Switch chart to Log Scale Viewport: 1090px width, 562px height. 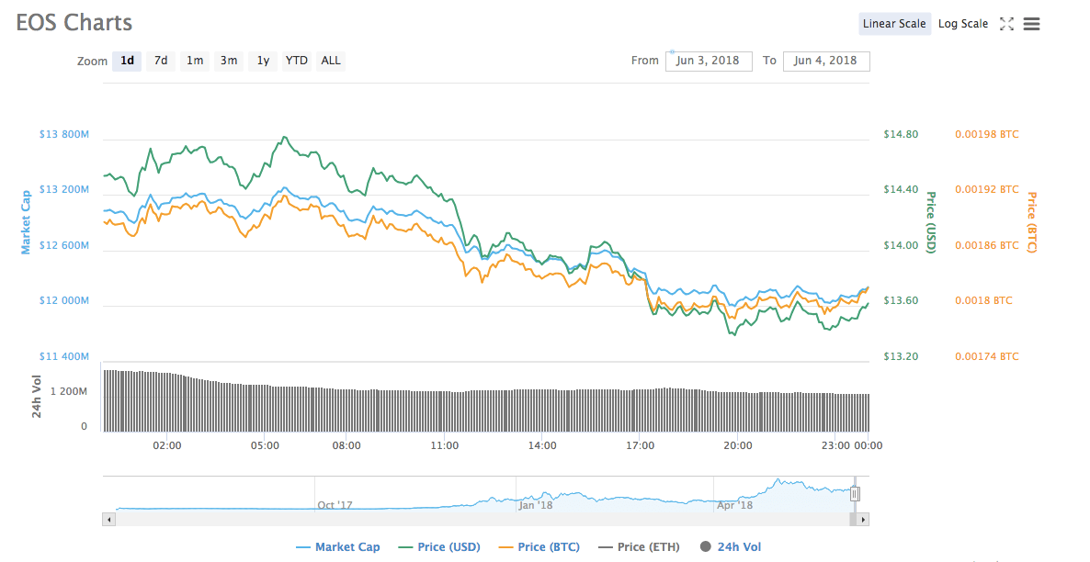(963, 24)
